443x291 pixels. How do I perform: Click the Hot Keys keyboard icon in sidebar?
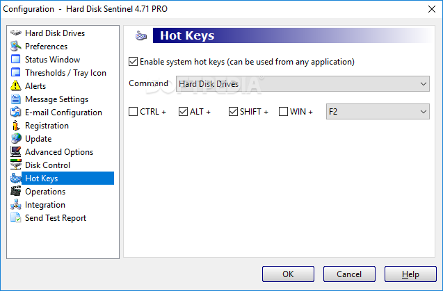pyautogui.click(x=16, y=178)
